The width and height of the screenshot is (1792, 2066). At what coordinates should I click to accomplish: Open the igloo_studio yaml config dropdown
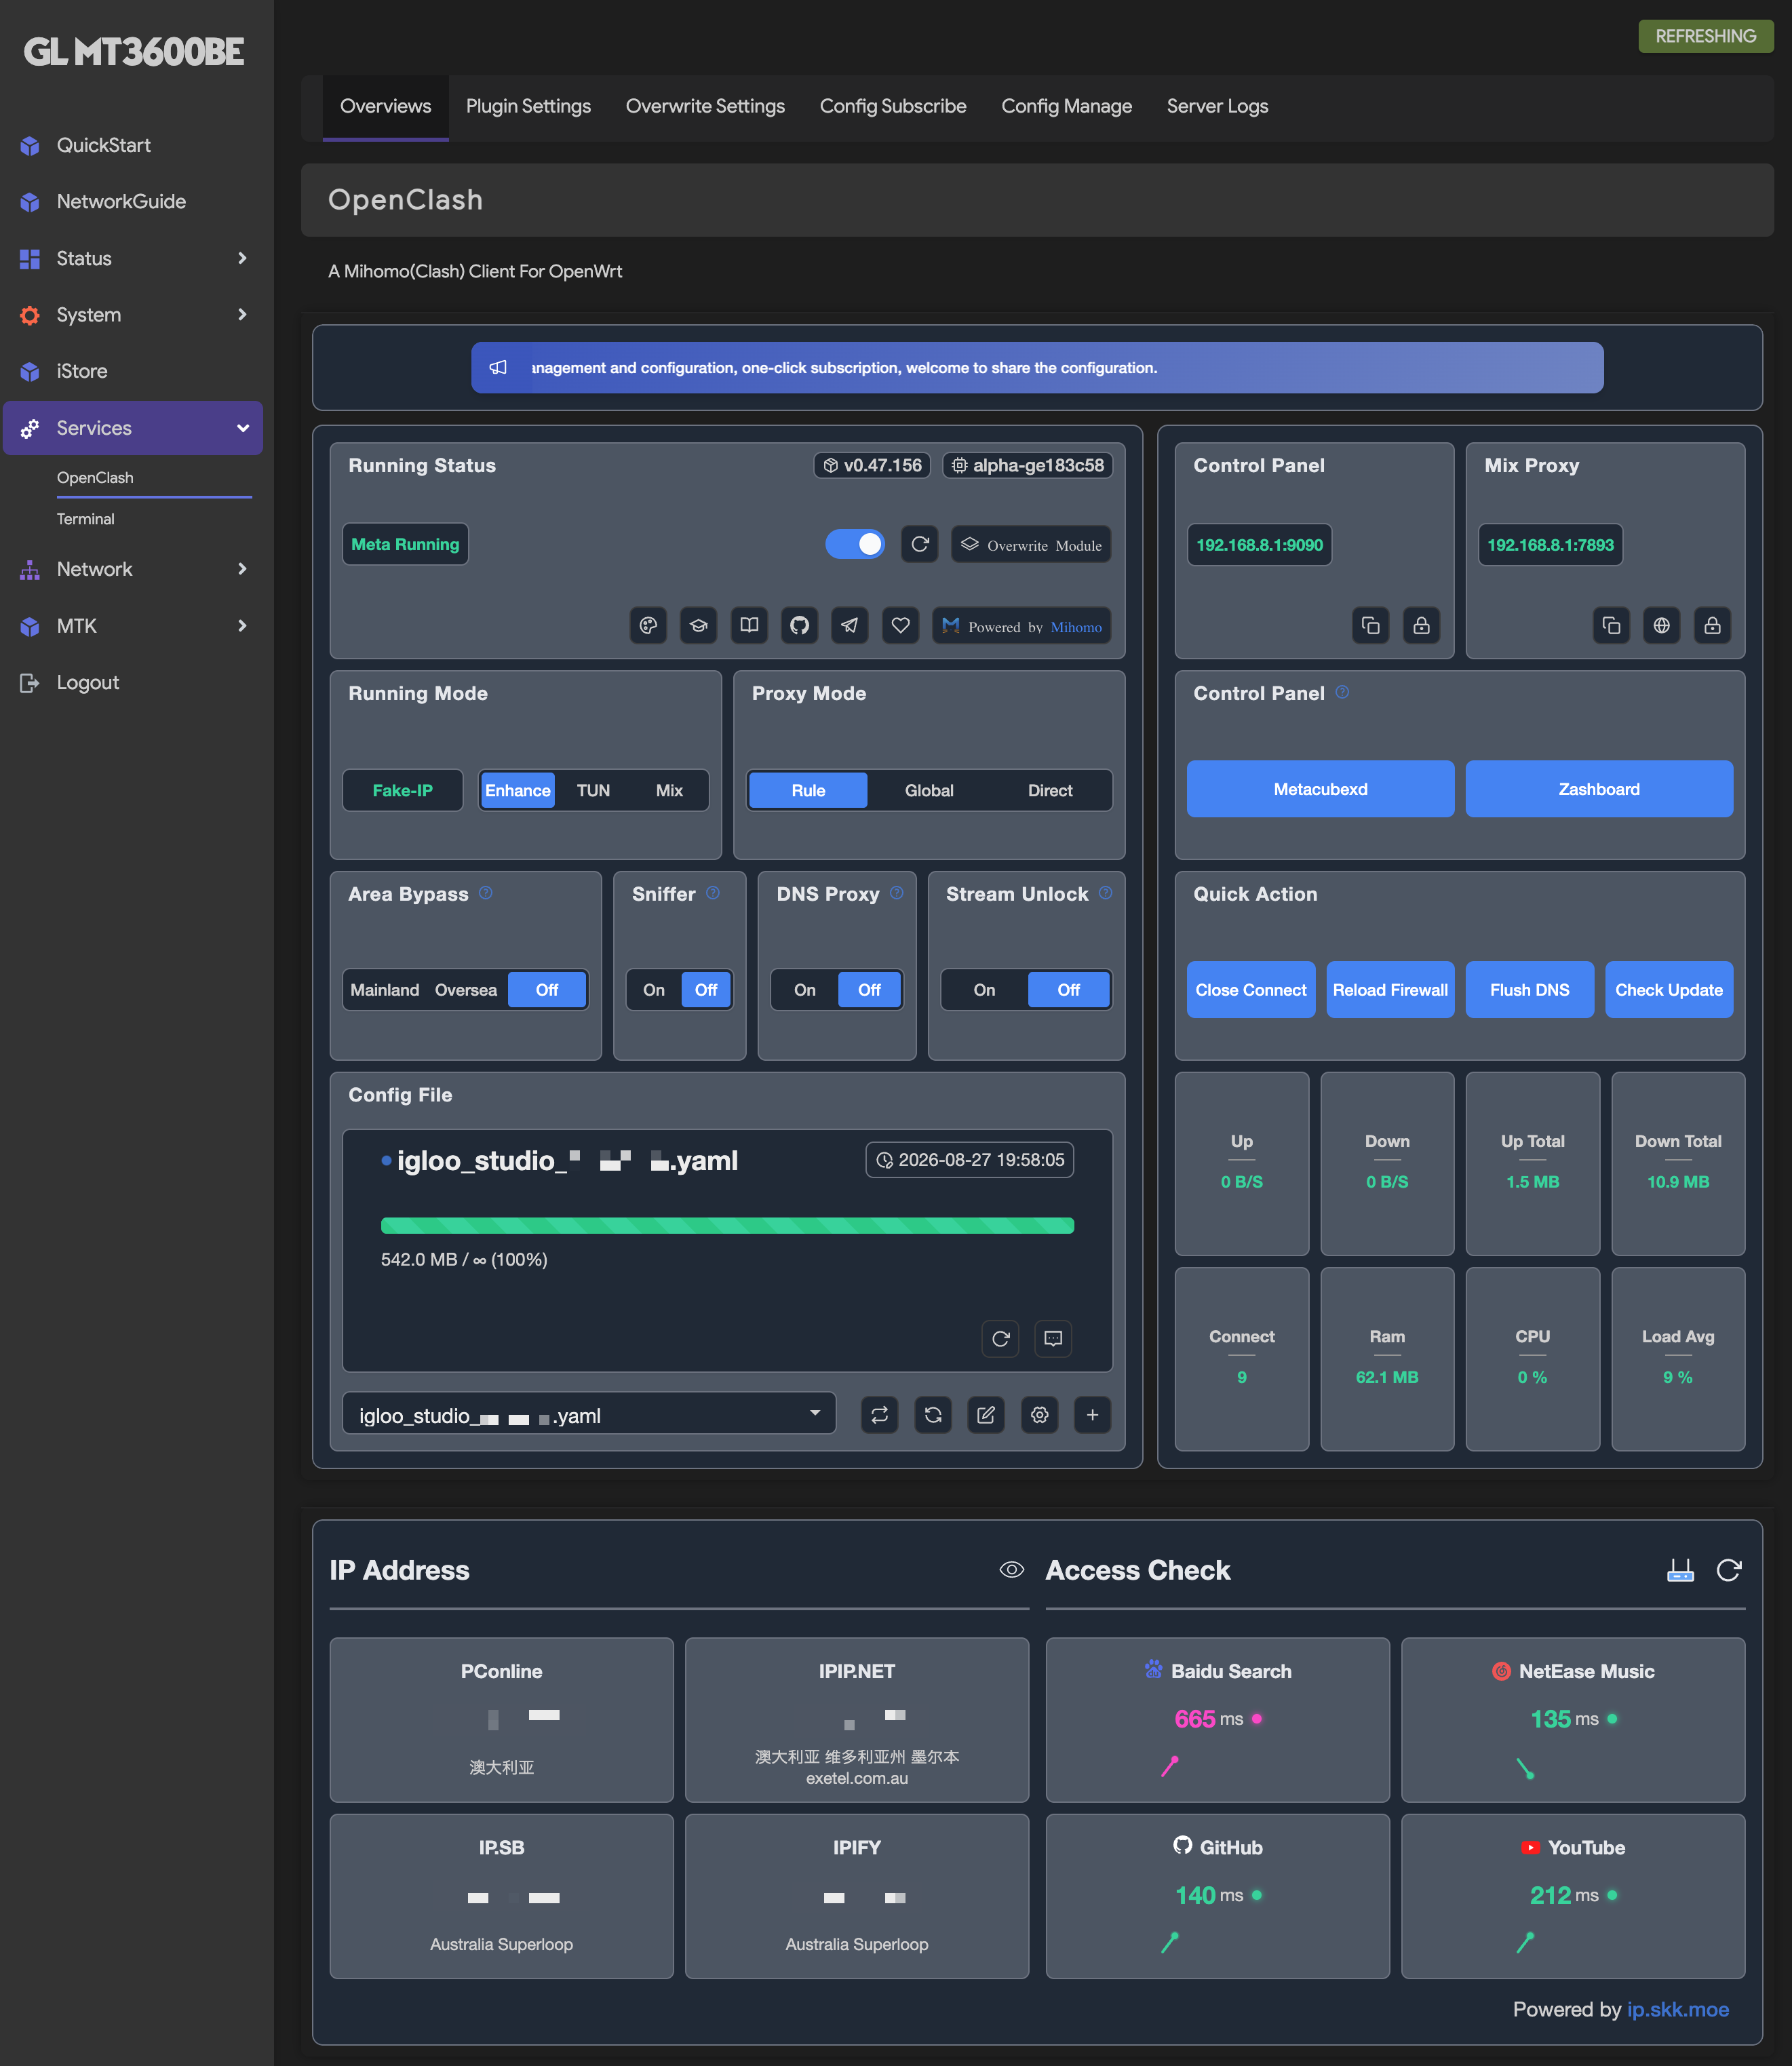pos(589,1414)
